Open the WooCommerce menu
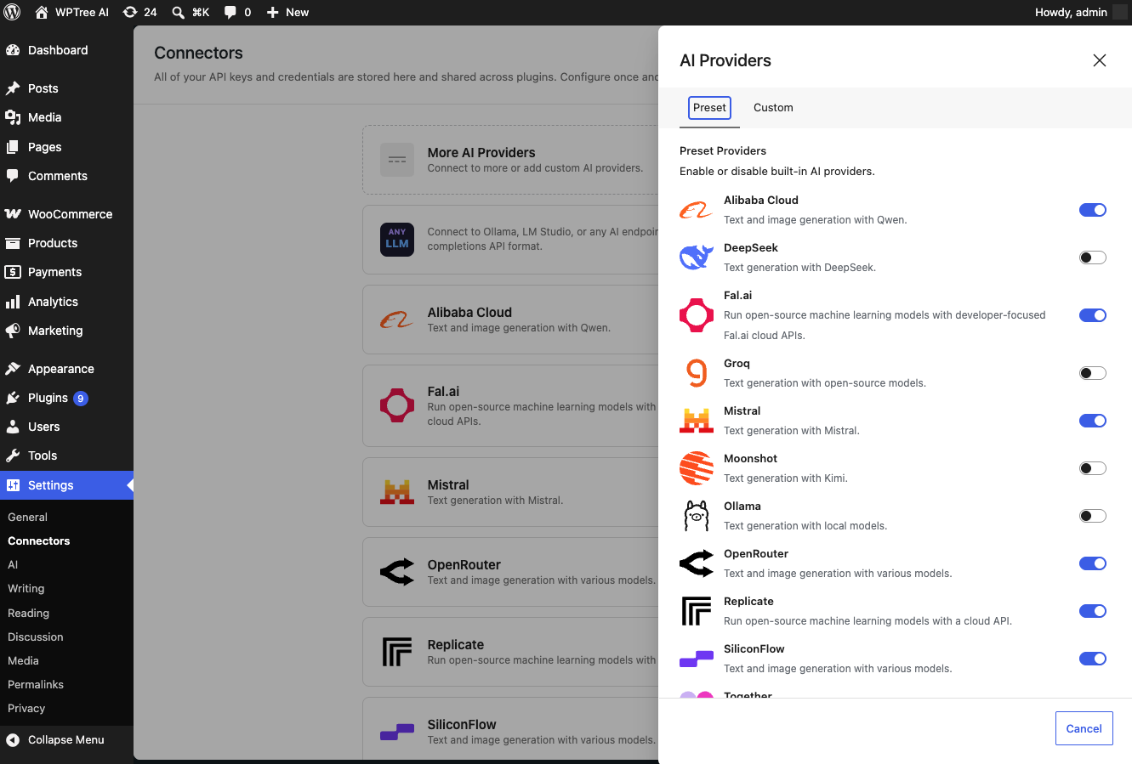The width and height of the screenshot is (1132, 764). point(66,214)
